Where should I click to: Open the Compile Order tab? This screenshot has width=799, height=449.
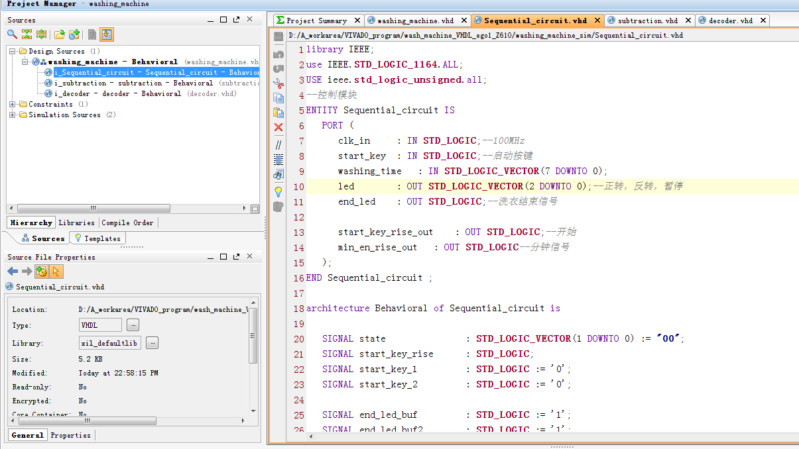127,223
